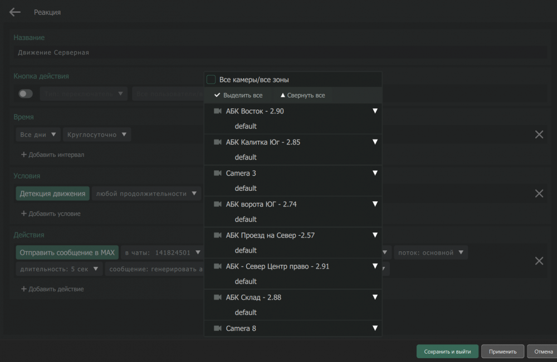Click Свернуть все to collapse cameras
The width and height of the screenshot is (557, 362).
click(302, 96)
